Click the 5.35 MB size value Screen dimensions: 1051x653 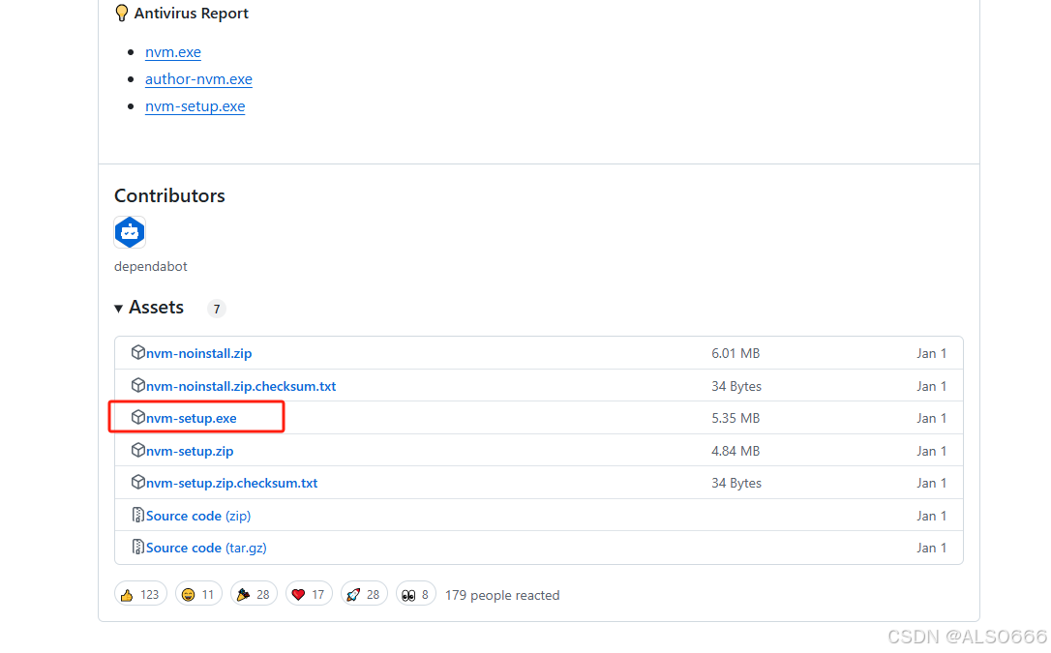736,419
